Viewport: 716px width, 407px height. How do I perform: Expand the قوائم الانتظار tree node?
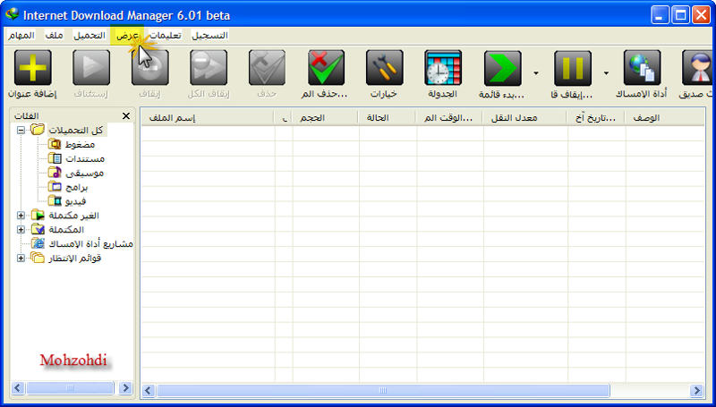point(21,259)
